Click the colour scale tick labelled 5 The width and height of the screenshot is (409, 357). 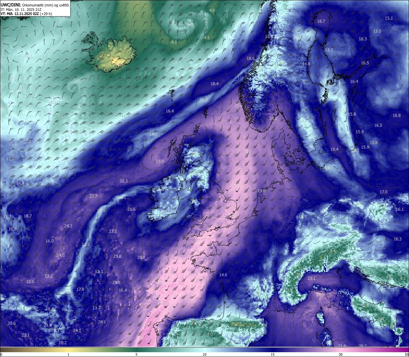pos(136,354)
